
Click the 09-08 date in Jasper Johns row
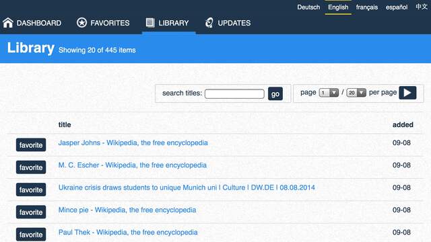(401, 143)
